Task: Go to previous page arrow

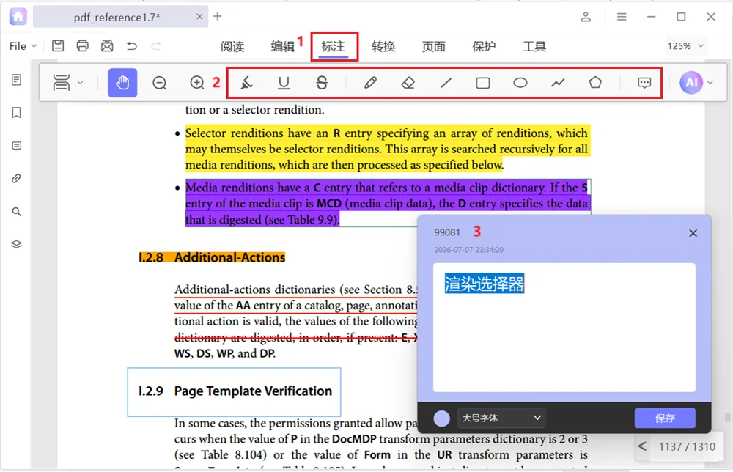Action: click(x=642, y=446)
